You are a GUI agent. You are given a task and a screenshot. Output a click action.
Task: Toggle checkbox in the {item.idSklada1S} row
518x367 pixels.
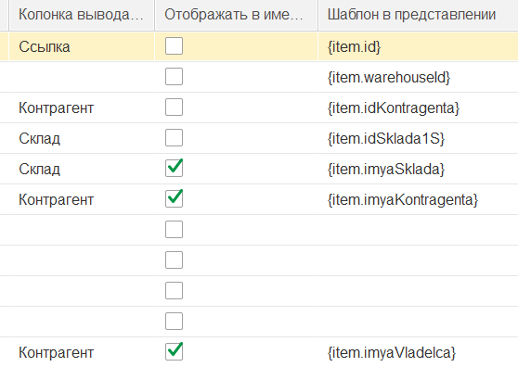pos(175,137)
